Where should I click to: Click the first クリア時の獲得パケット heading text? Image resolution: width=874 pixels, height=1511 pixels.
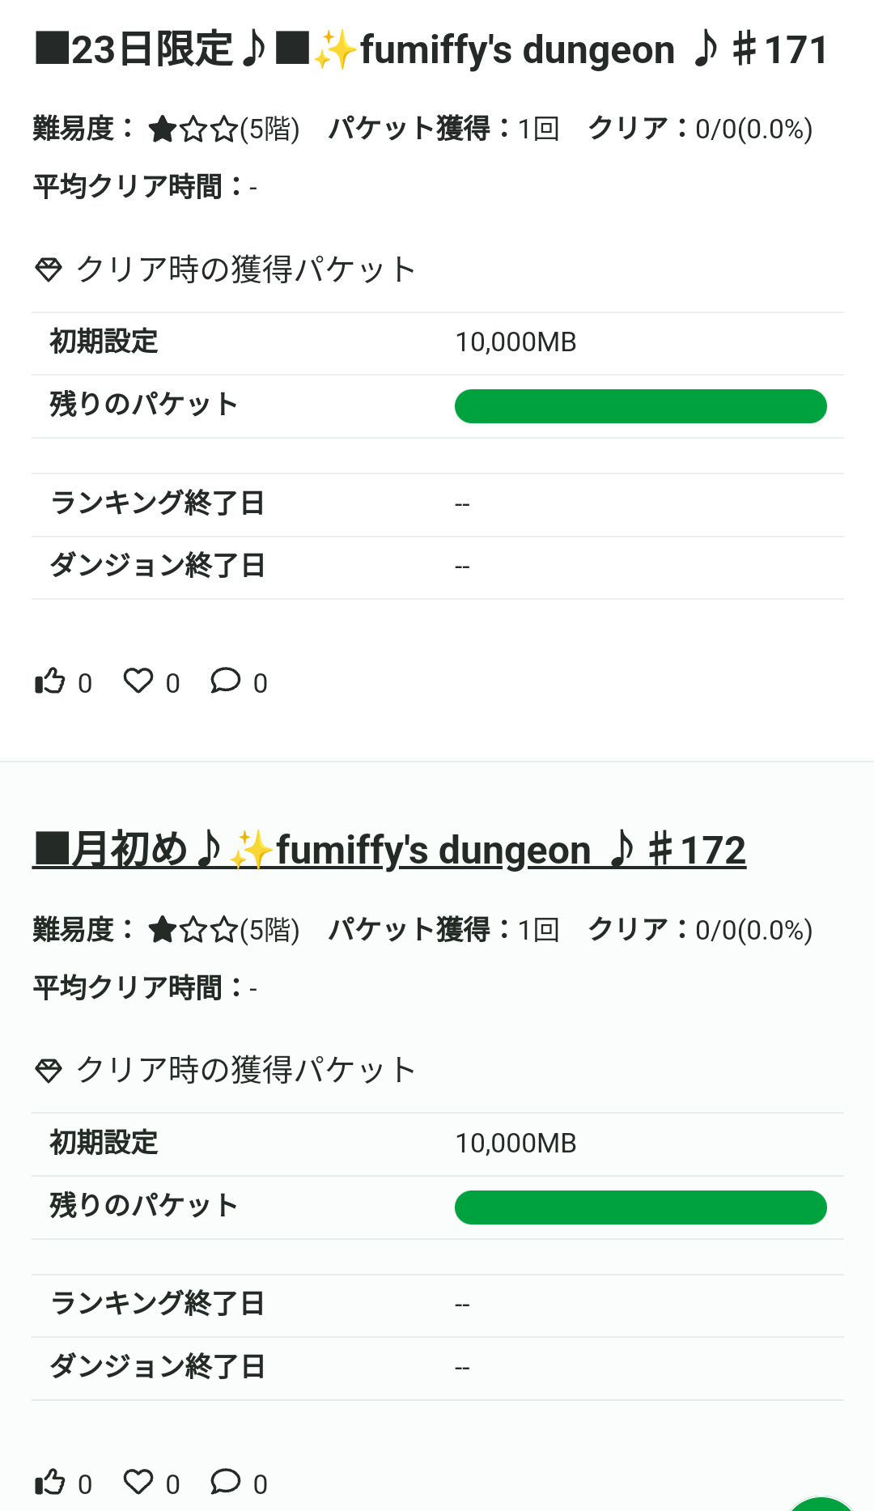246,270
